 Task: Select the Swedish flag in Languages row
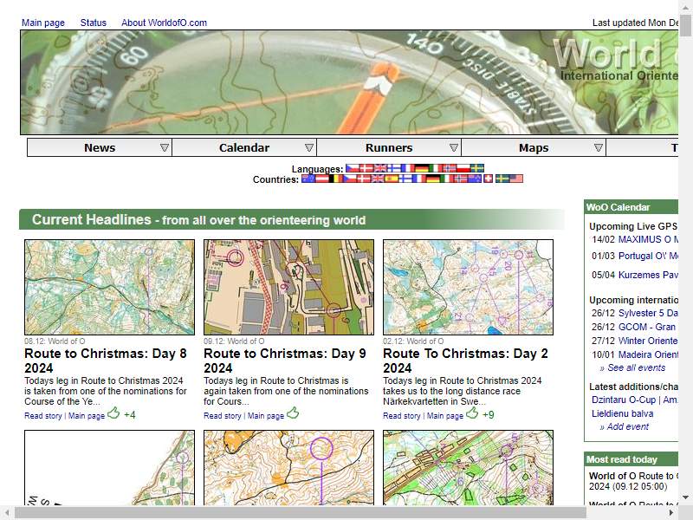coord(477,168)
